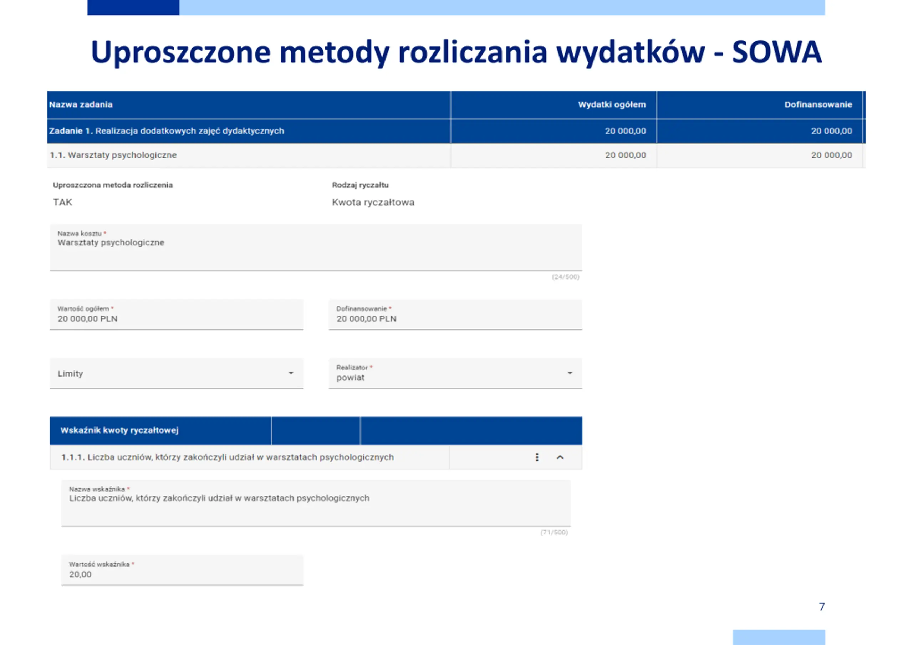Image resolution: width=913 pixels, height=645 pixels.
Task: Click the Nazwa kosztu input field
Action: [316, 247]
